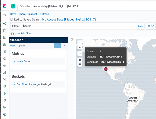156x119 pixels.
Task: Open the D space avatar
Action: (13, 6)
